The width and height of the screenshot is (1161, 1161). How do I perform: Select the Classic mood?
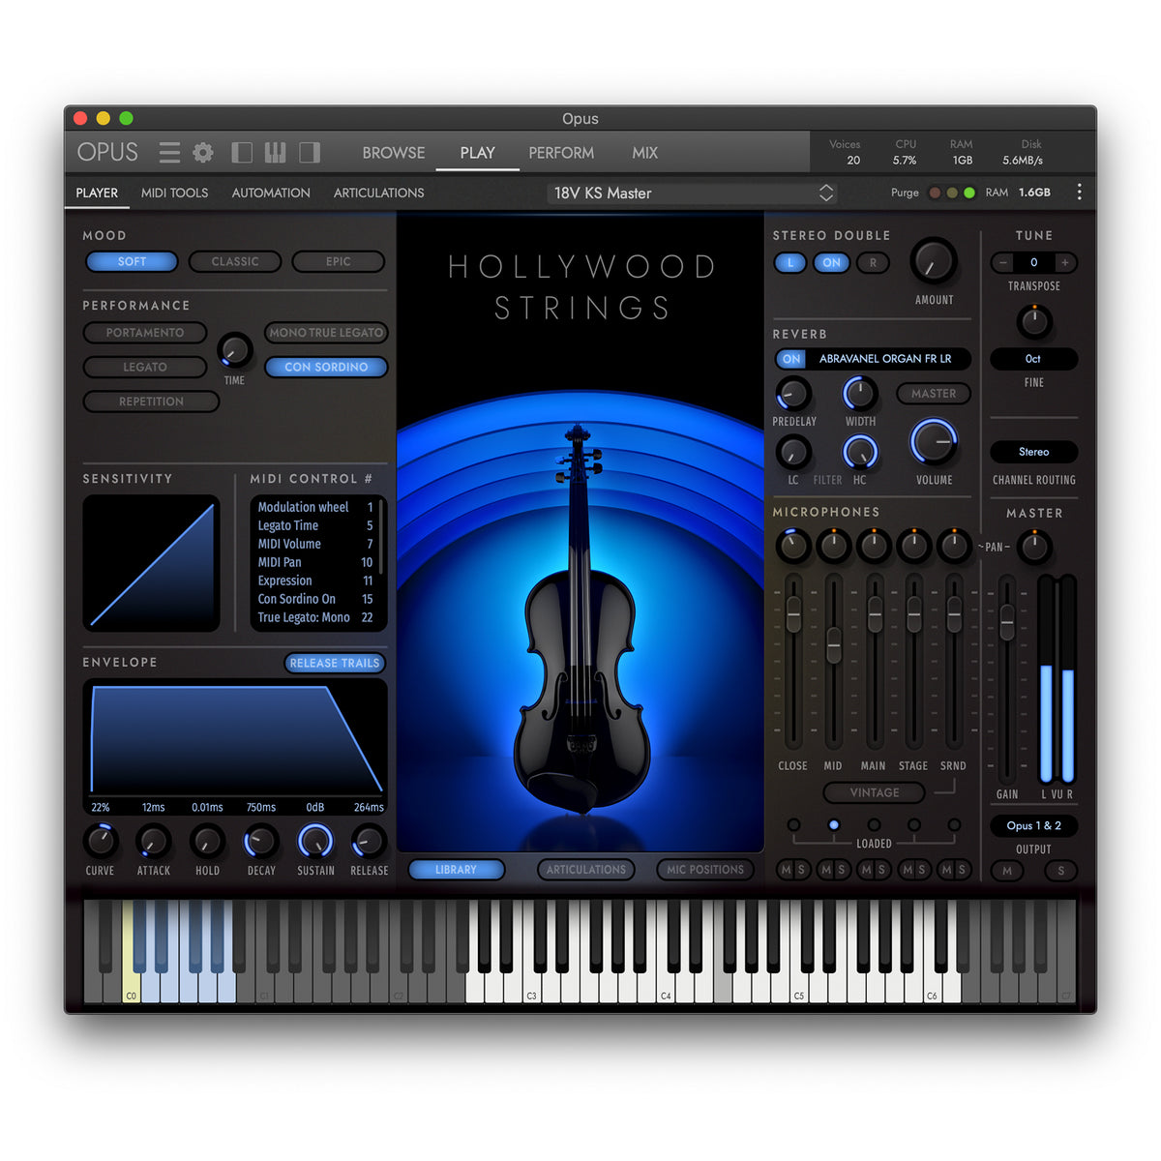235,261
